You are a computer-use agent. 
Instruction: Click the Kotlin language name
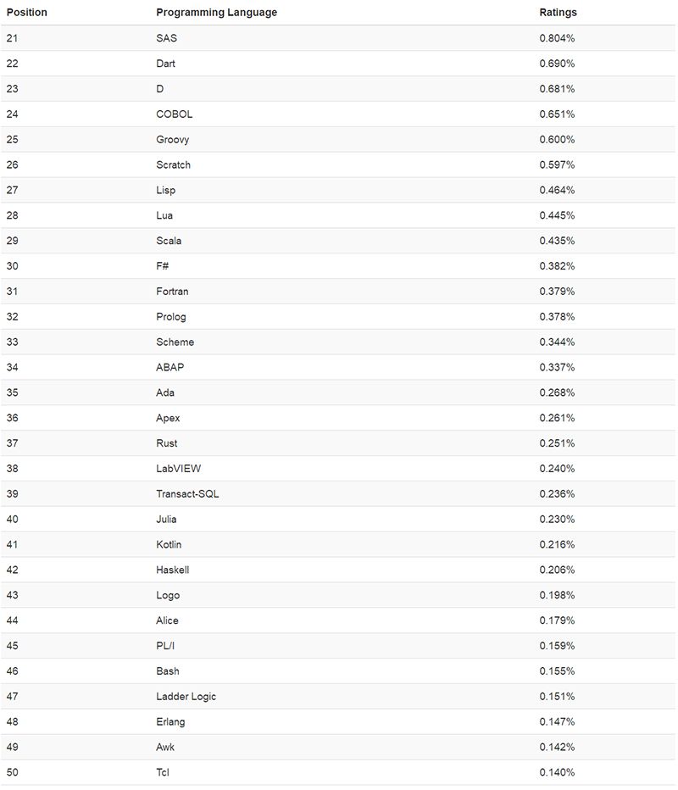point(169,545)
